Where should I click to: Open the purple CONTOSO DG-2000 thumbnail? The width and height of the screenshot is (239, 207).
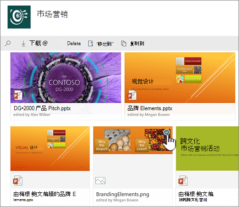click(x=66, y=78)
